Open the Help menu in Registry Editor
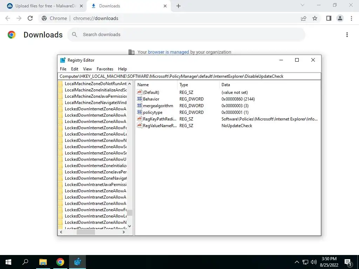 point(122,69)
